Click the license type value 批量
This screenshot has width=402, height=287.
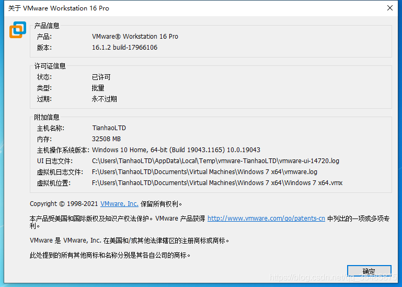pyautogui.click(x=98, y=88)
